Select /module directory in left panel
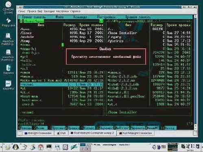The image size is (203, 152). pyautogui.click(x=27, y=37)
